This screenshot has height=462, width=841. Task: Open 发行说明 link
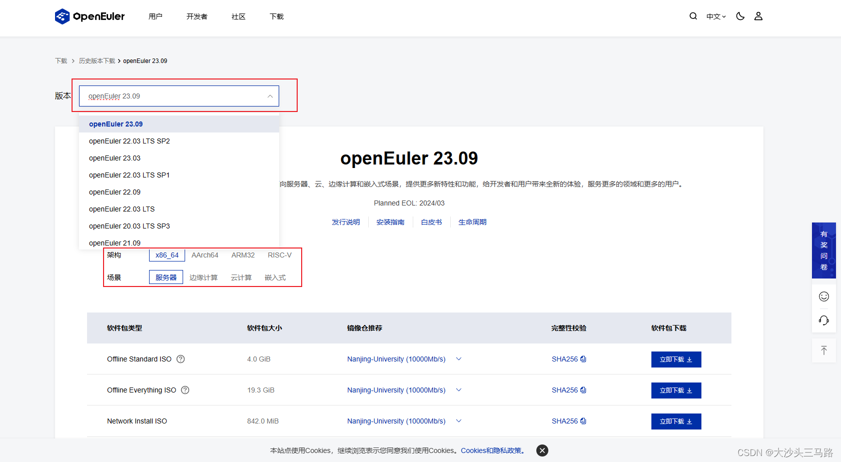tap(346, 222)
